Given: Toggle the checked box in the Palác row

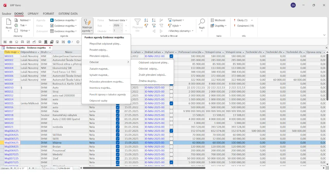Looking at the screenshot, I should pos(118,111).
